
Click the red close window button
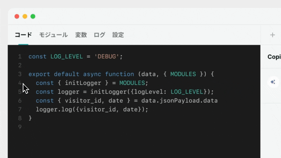(17, 16)
